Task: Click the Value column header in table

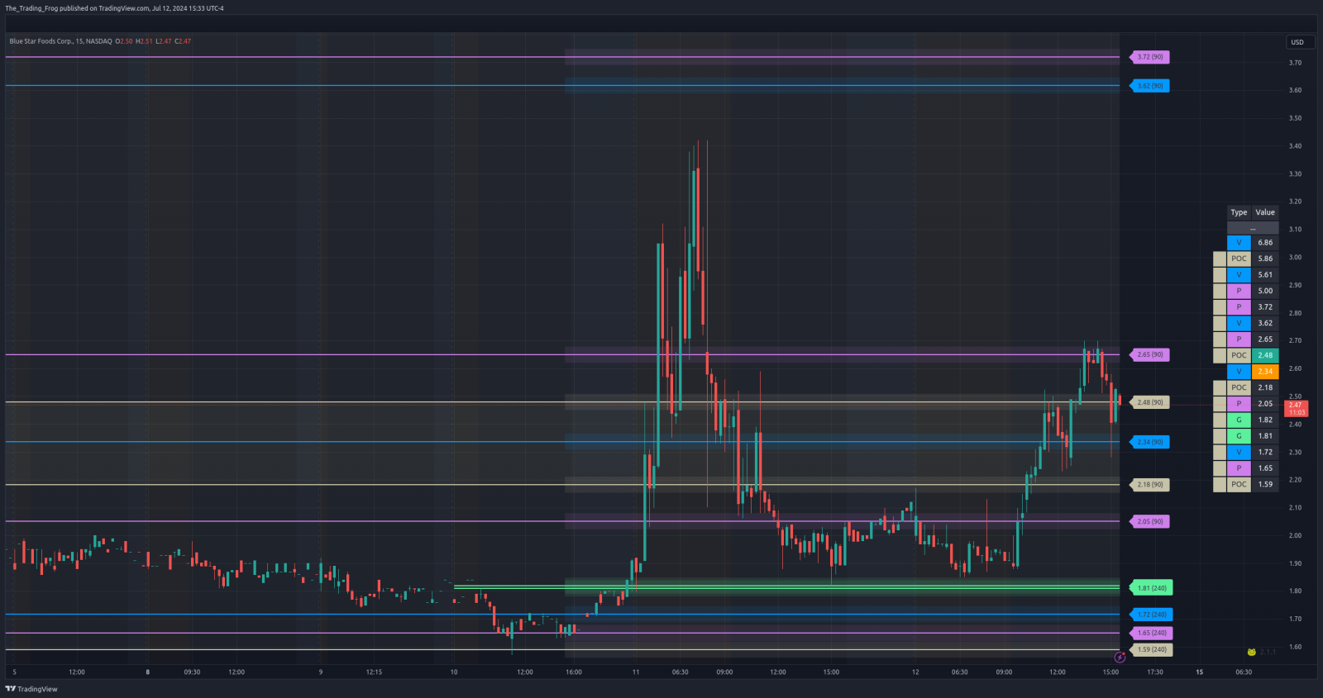Action: coord(1265,212)
